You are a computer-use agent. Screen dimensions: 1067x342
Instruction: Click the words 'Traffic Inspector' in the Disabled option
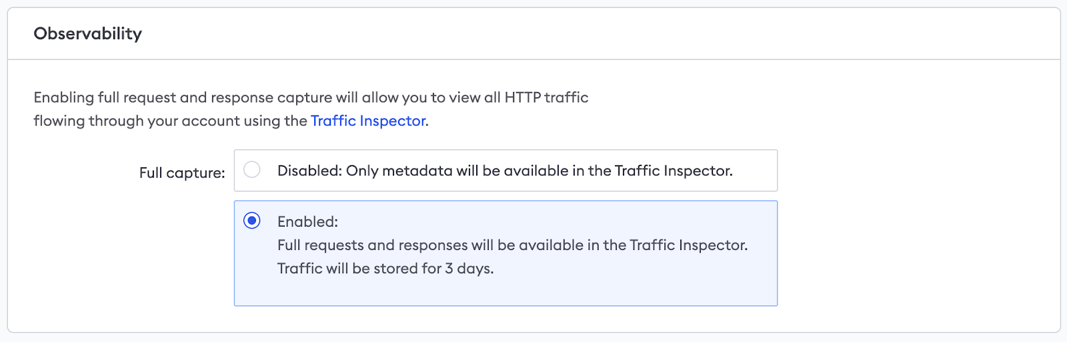672,171
